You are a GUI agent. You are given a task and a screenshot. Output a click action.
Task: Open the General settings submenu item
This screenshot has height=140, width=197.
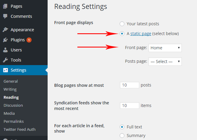11,81
